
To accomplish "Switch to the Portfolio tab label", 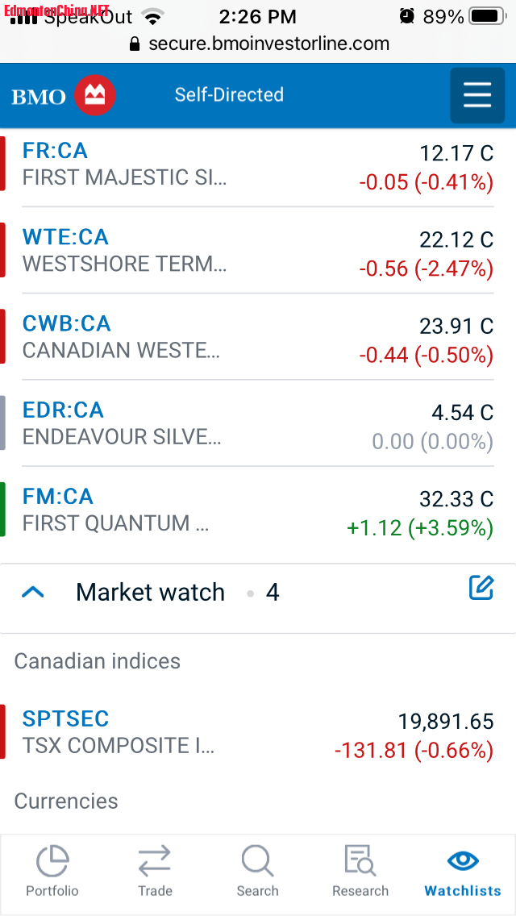I will 52,891.
